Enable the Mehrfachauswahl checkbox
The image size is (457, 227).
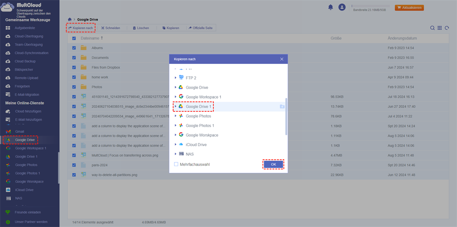coord(176,164)
